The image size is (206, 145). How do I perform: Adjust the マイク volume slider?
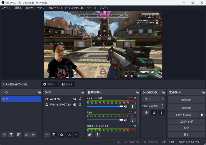[x=105, y=120]
